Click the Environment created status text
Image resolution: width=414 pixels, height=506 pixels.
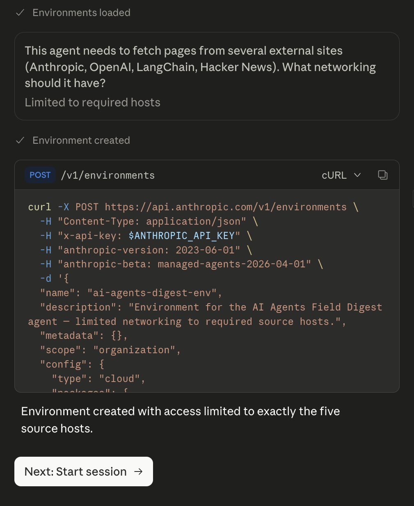click(x=81, y=140)
